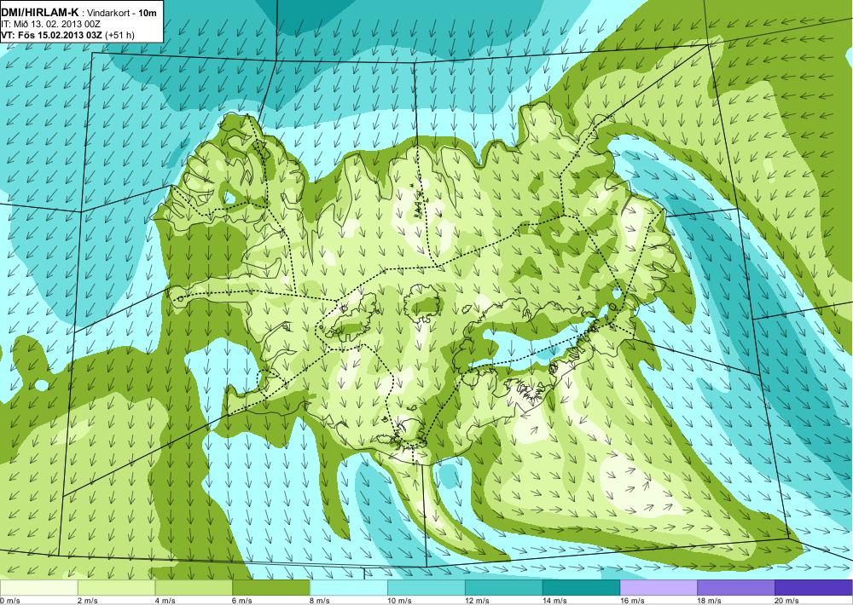The width and height of the screenshot is (853, 605).
Task: Click the medium purple 18–20 m/s legend swatch
Action: pyautogui.click(x=735, y=588)
